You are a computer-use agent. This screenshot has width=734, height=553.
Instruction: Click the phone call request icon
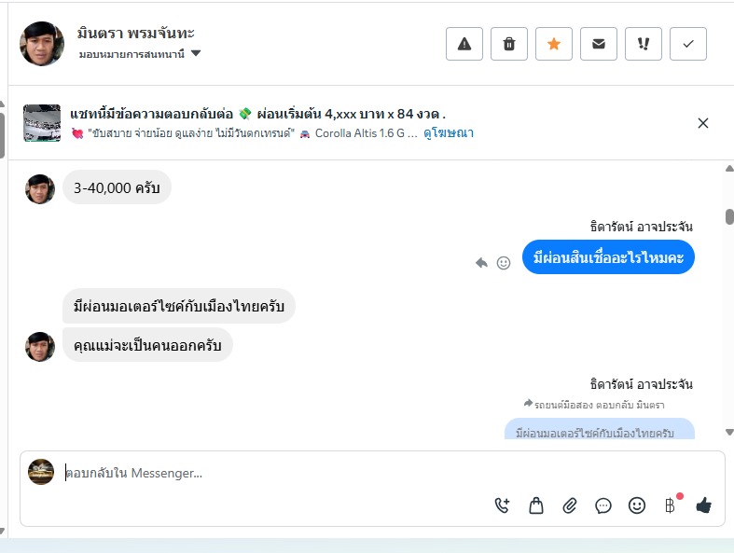[503, 505]
